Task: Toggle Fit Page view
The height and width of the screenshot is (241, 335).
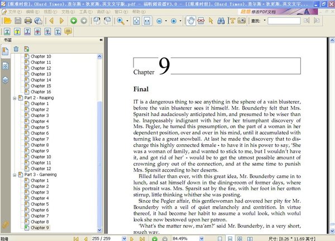Action: pos(137,21)
